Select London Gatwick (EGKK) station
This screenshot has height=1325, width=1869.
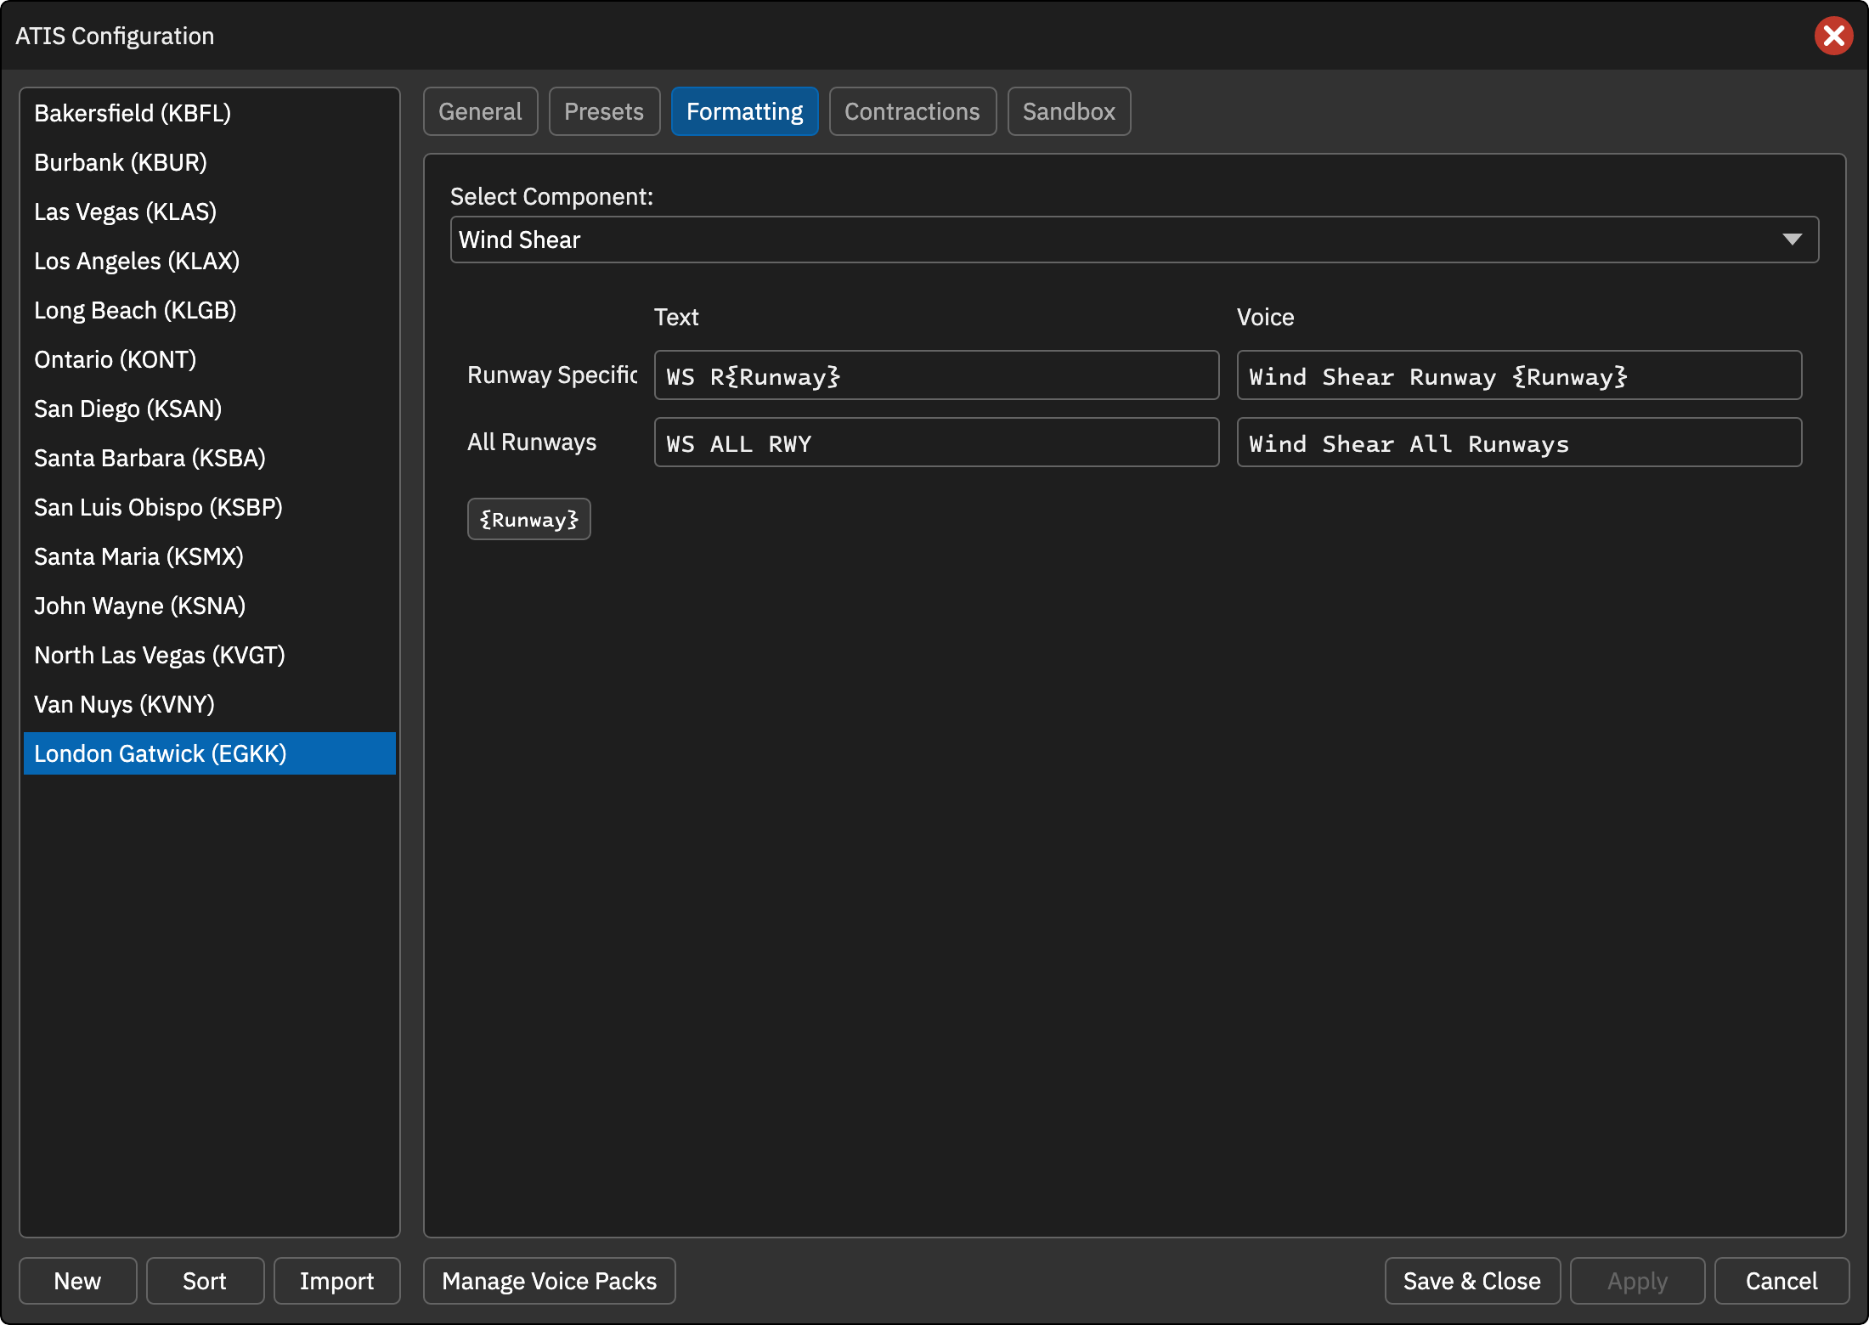[x=210, y=753]
